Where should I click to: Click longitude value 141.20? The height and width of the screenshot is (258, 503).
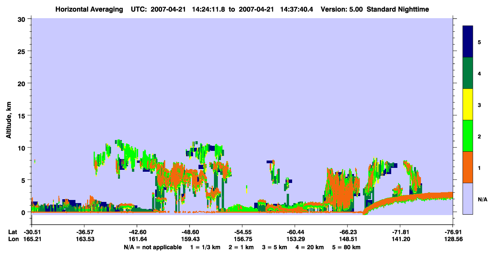coord(400,239)
